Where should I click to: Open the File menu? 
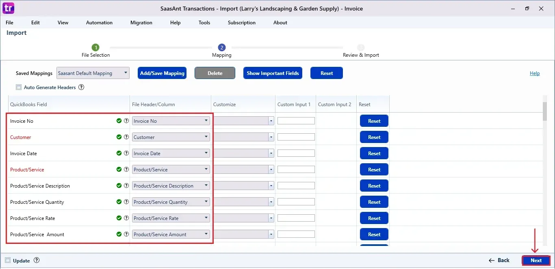pyautogui.click(x=9, y=23)
